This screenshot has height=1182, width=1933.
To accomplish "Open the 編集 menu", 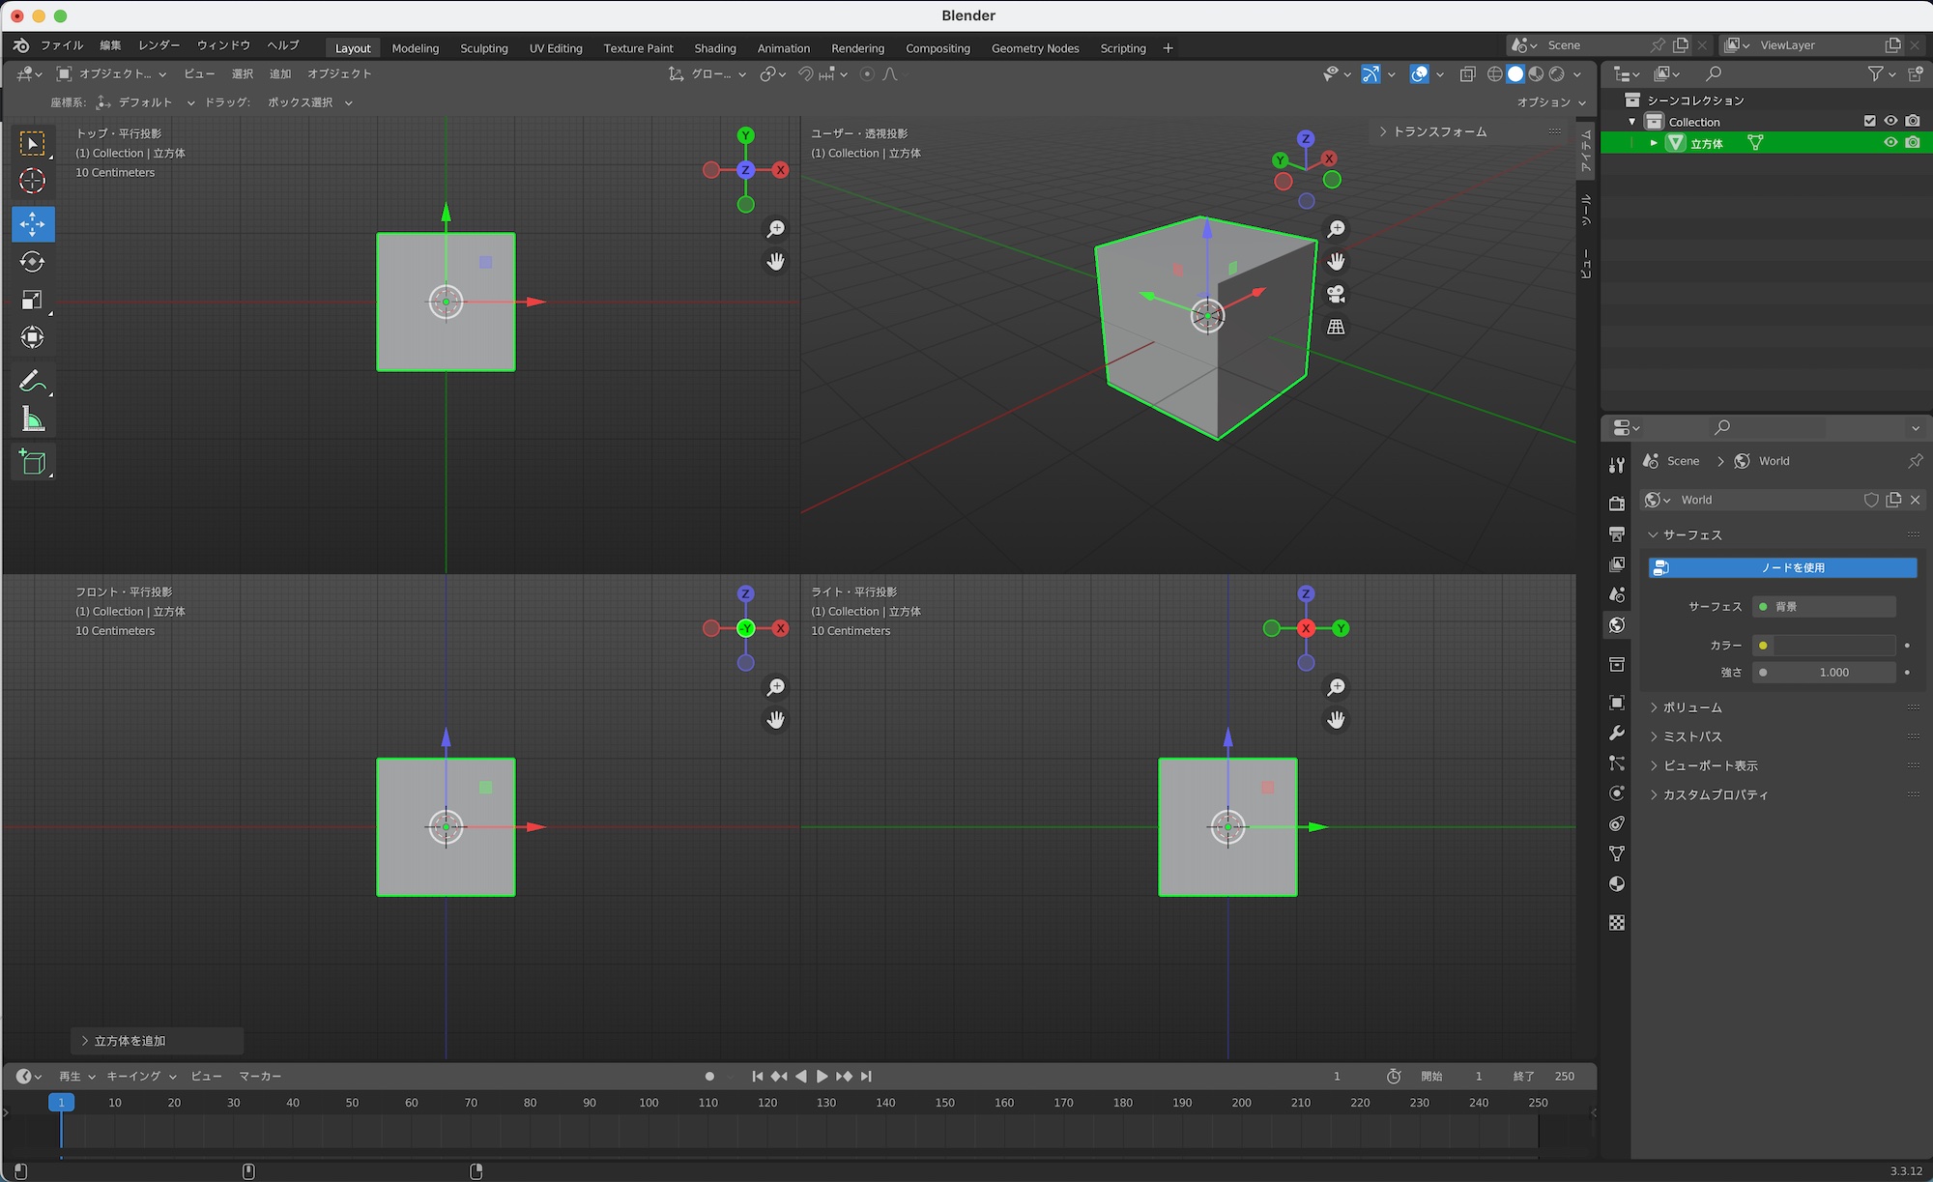I will (x=110, y=45).
